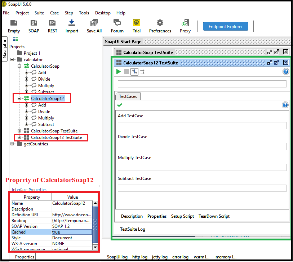Open the Forum icon in toolbar
This screenshot has width=293, height=262.
(117, 23)
